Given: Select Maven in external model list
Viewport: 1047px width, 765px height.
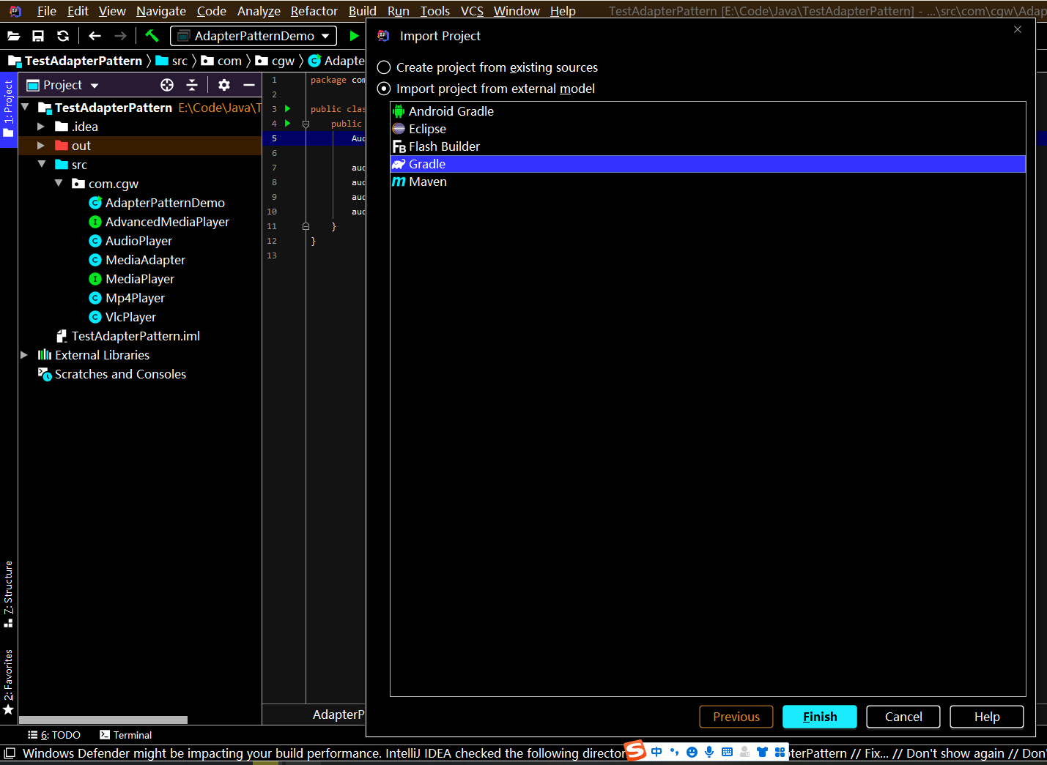Looking at the screenshot, I should [708, 182].
